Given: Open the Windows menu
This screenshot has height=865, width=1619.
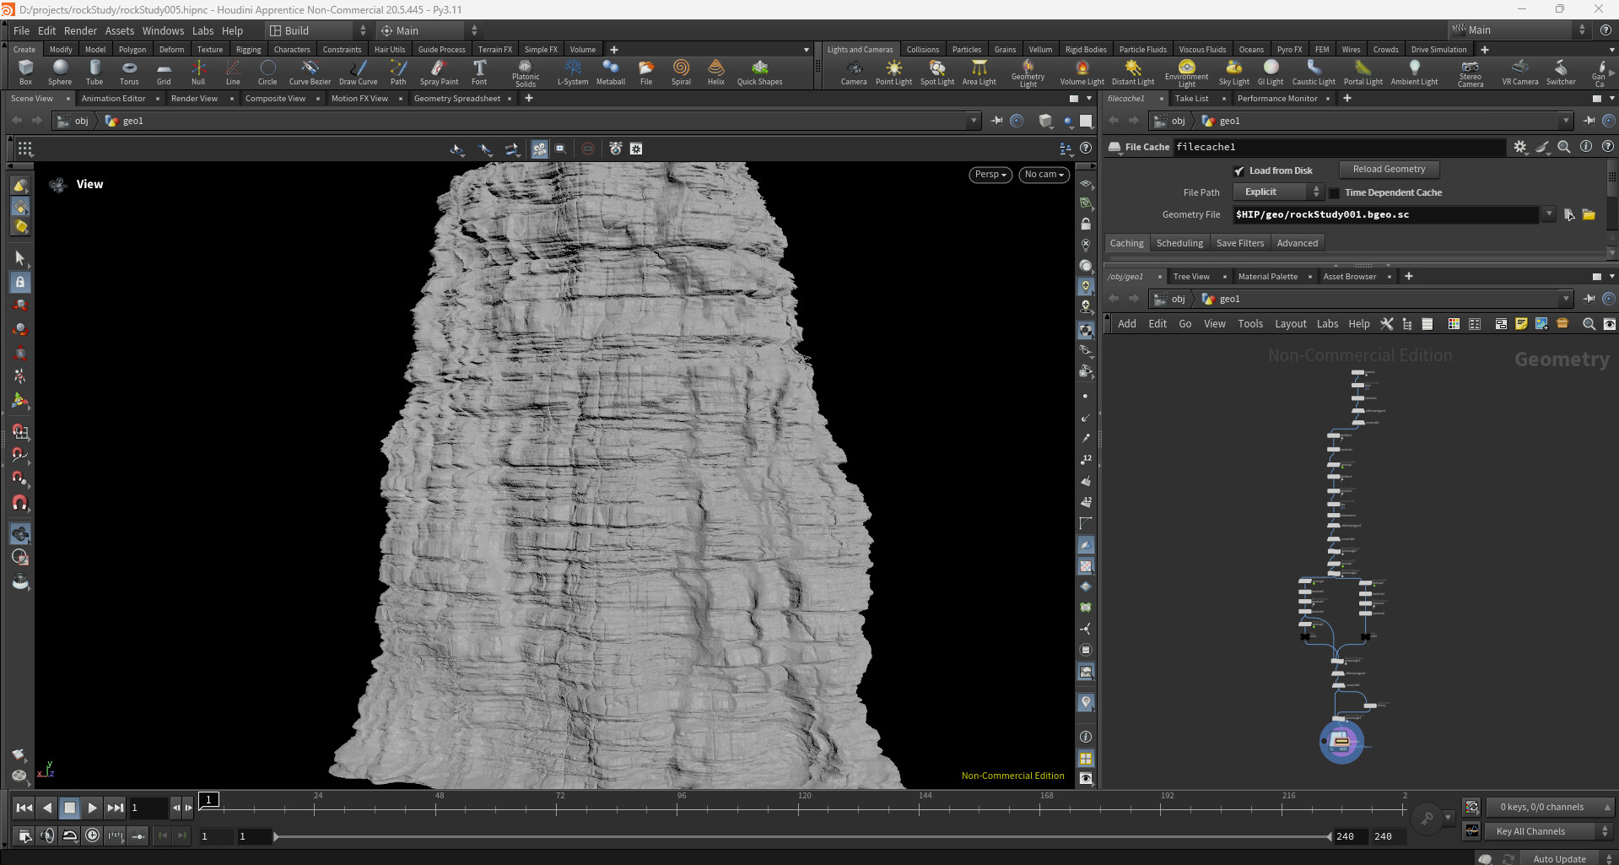Looking at the screenshot, I should (x=163, y=30).
